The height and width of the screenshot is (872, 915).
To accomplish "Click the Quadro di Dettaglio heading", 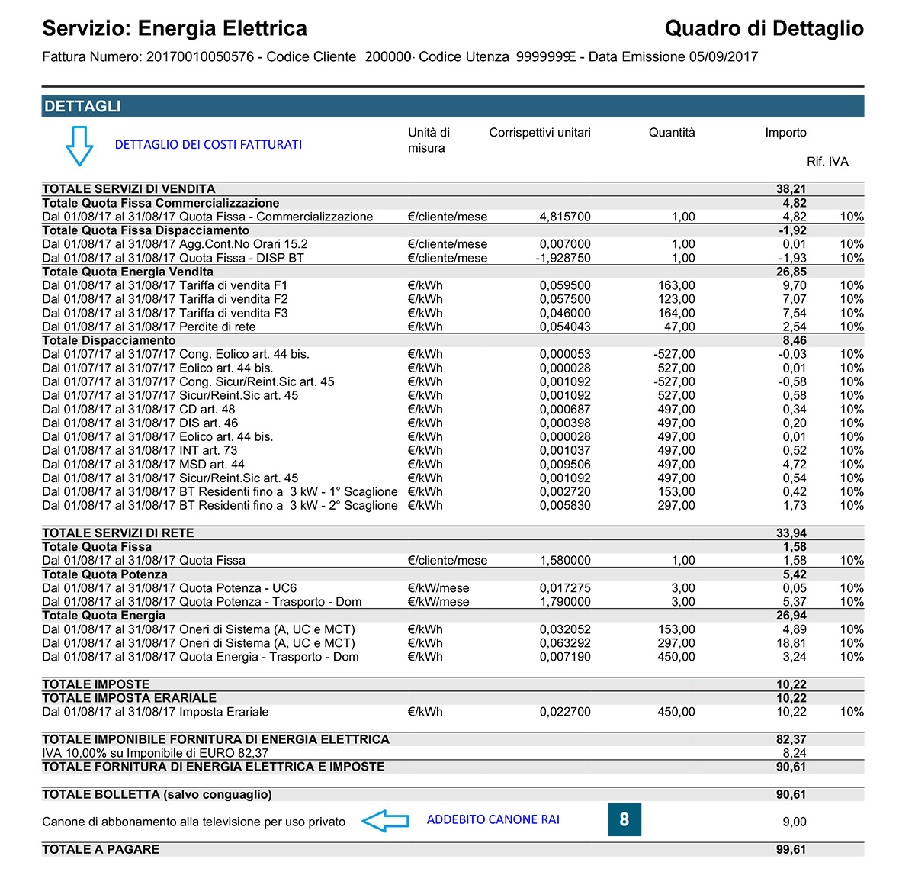I will coord(764,29).
